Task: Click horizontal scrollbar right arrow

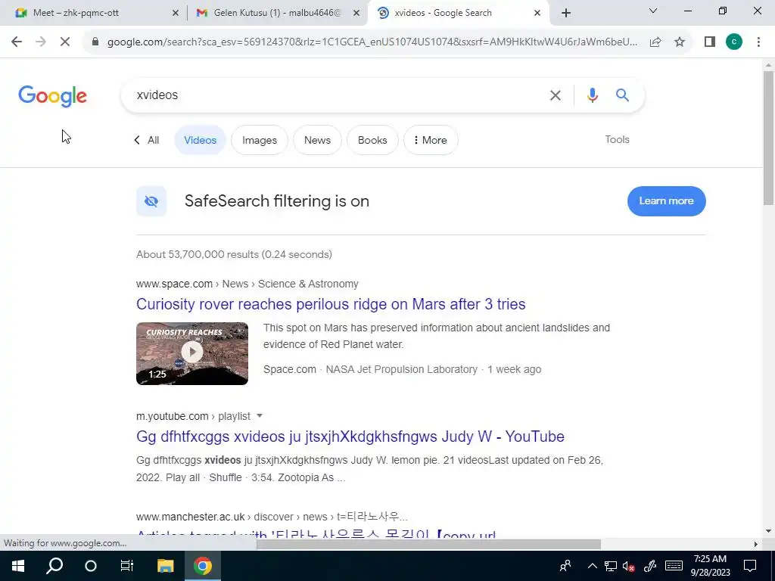Action: (756, 544)
